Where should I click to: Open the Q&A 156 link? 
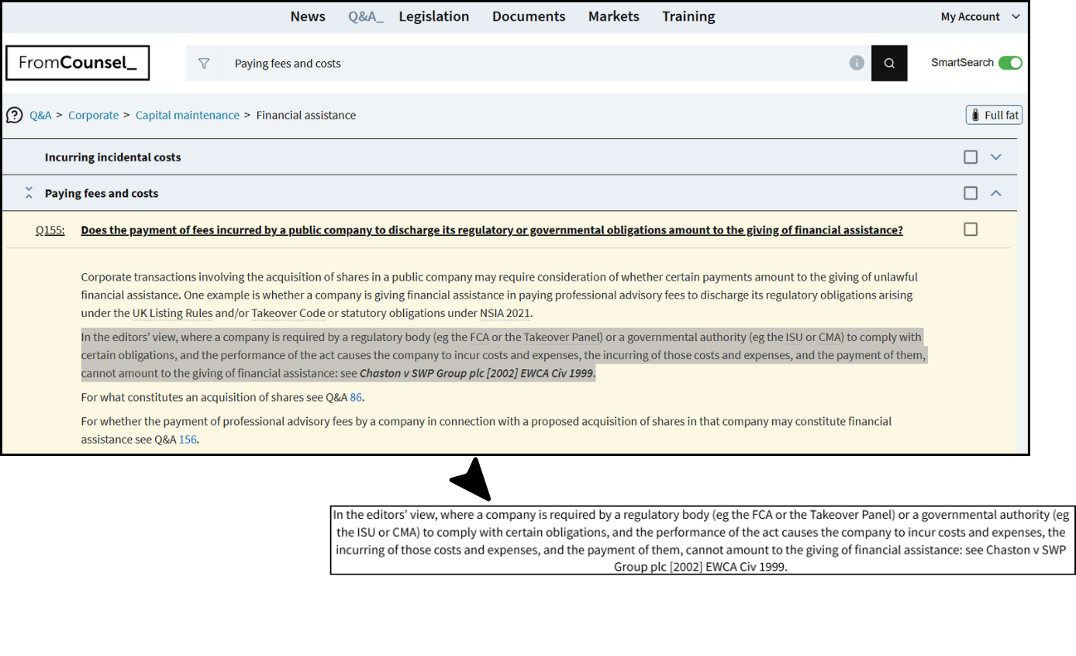coord(188,440)
